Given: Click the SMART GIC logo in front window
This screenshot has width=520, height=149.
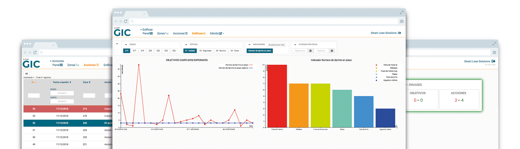Looking at the screenshot, I should (x=122, y=32).
